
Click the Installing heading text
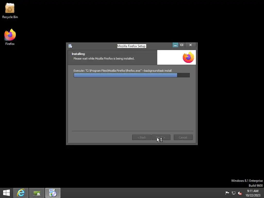78,54
